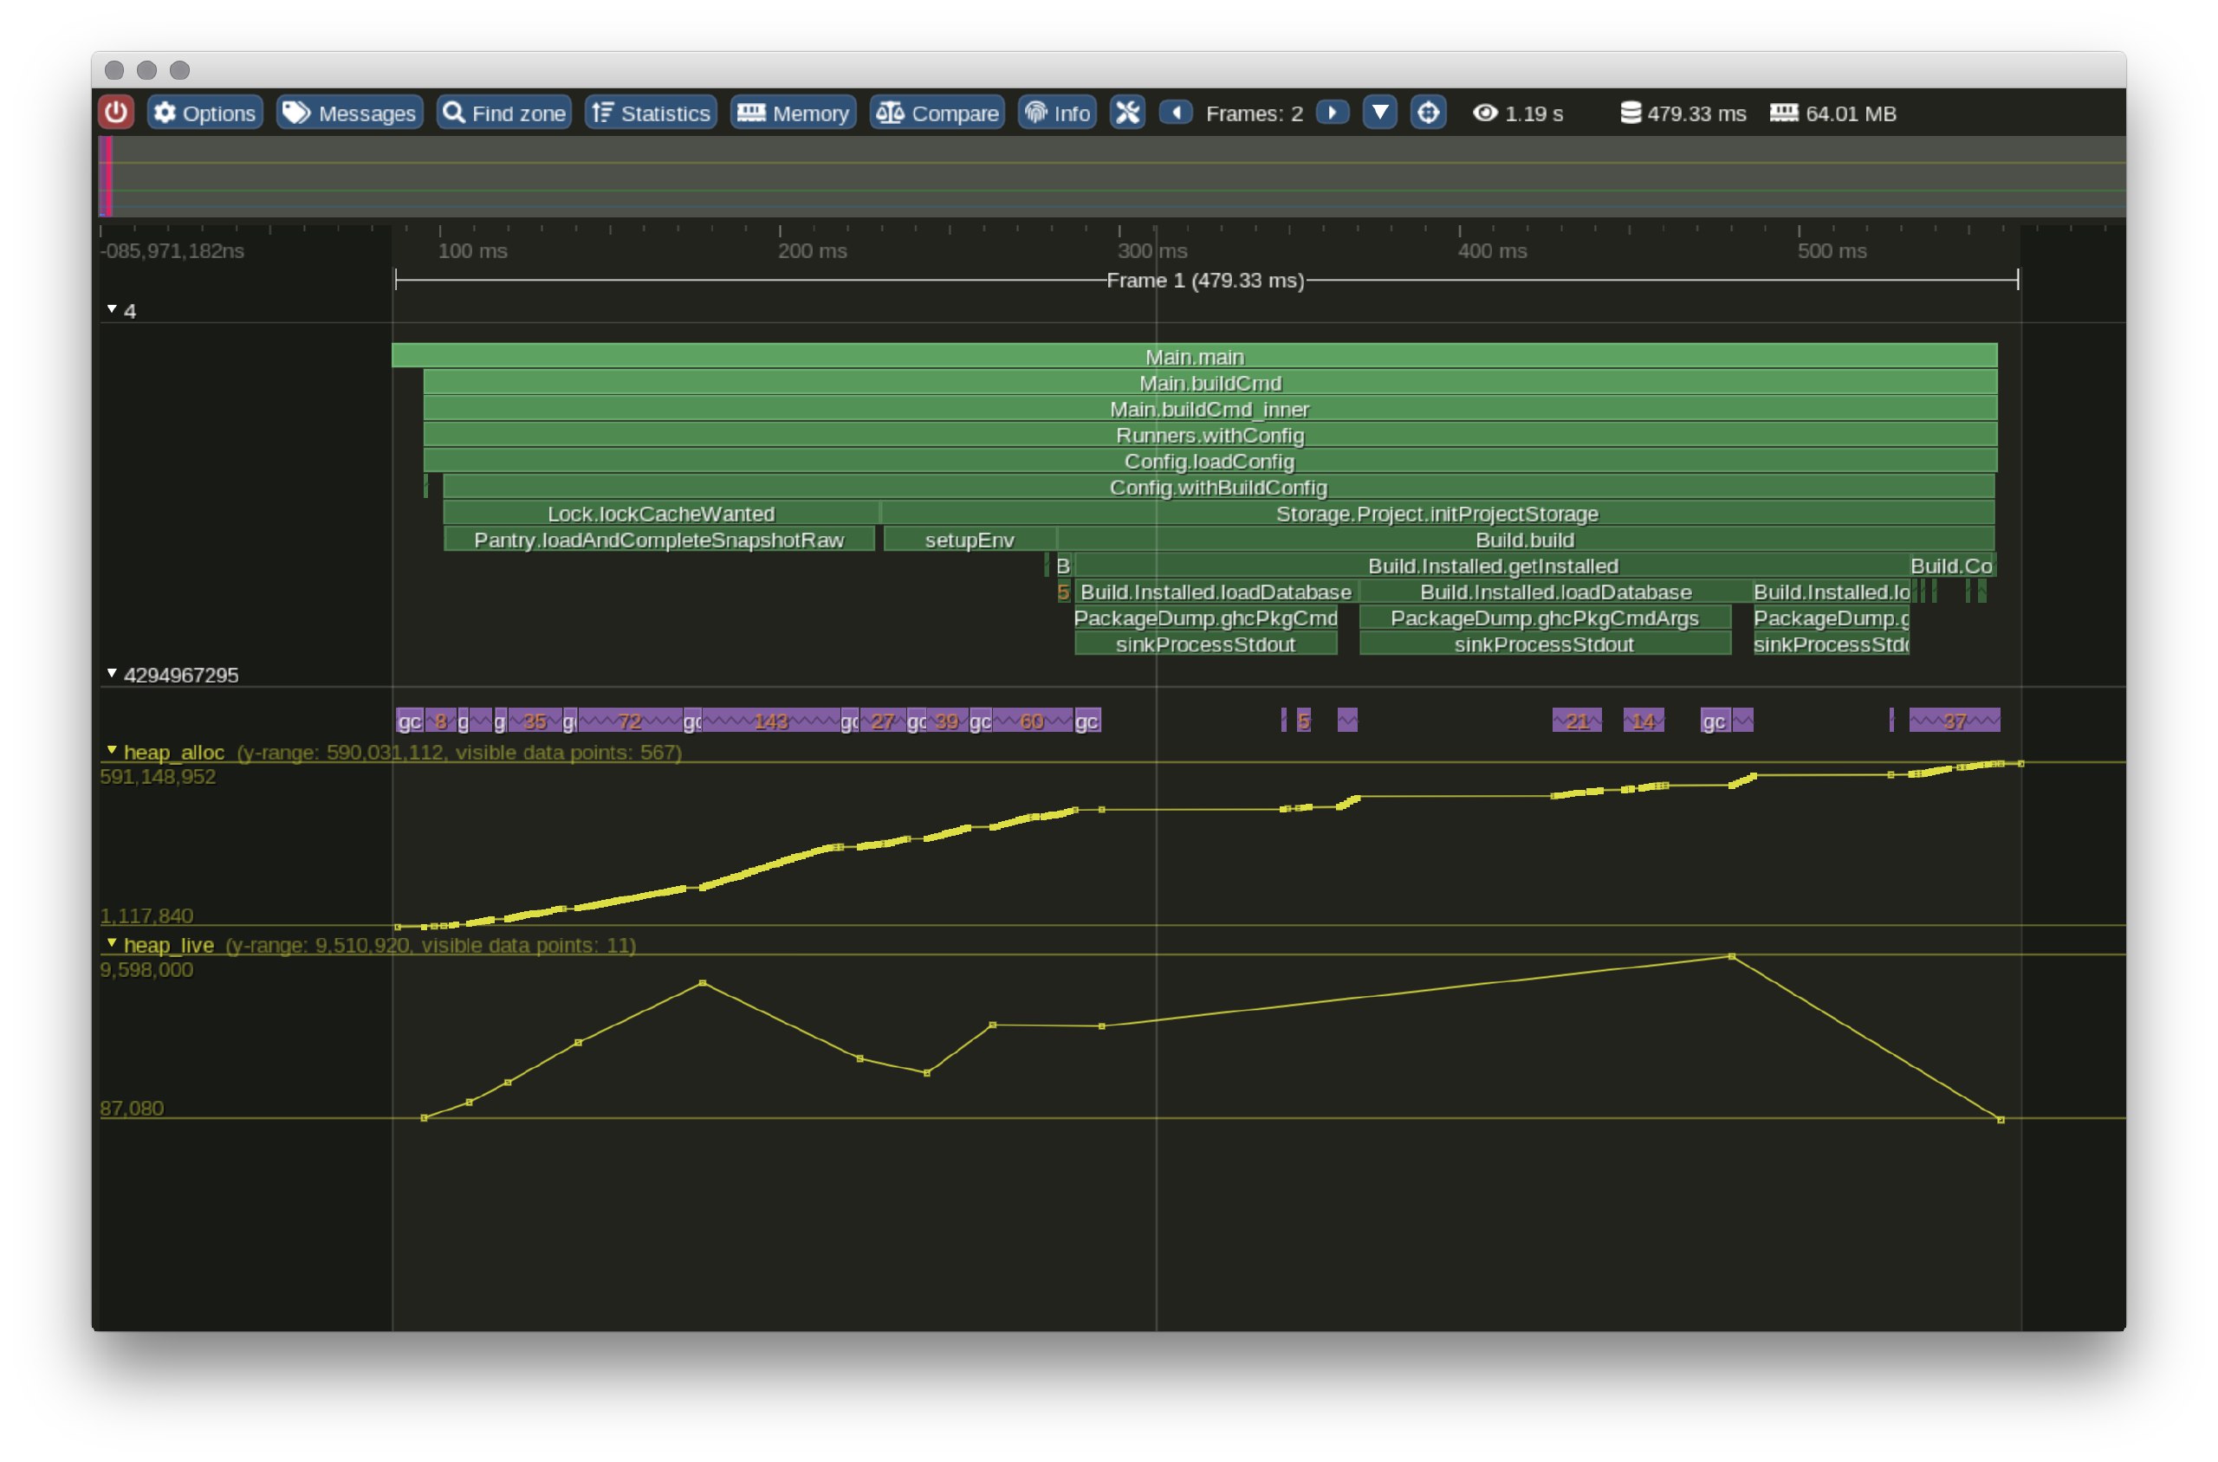Image resolution: width=2218 pixels, height=1462 pixels.
Task: Open the Memory window
Action: coord(793,113)
